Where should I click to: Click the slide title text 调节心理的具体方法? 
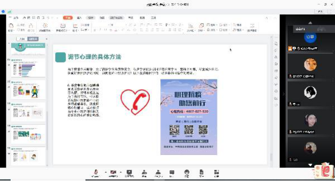coord(94,57)
